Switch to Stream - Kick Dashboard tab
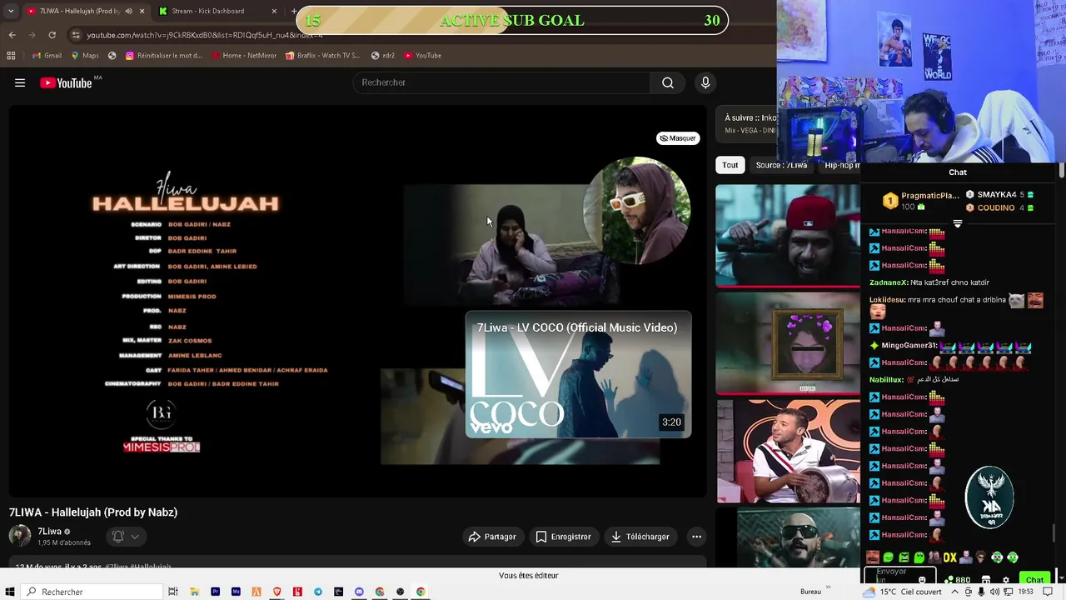Screen dimensions: 1066x600 (208, 11)
